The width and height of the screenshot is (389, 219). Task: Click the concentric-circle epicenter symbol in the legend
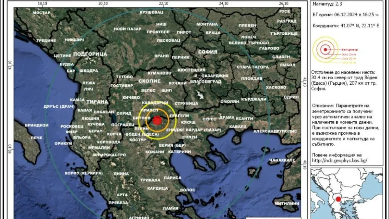coord(325,50)
